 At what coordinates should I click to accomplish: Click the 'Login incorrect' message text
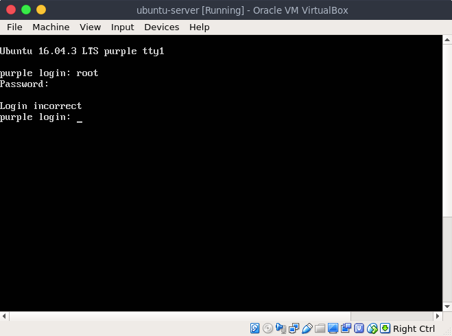(x=40, y=106)
